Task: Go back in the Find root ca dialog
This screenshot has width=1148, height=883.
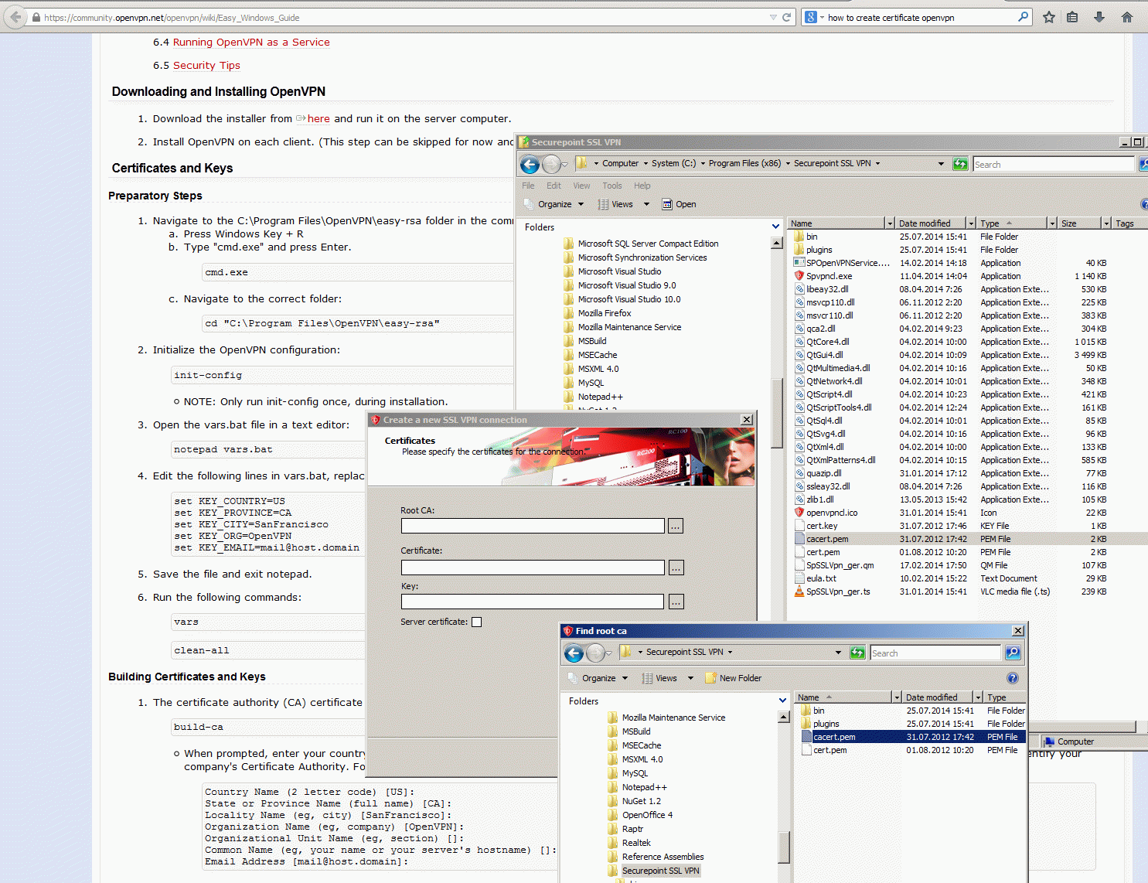Action: [x=574, y=653]
